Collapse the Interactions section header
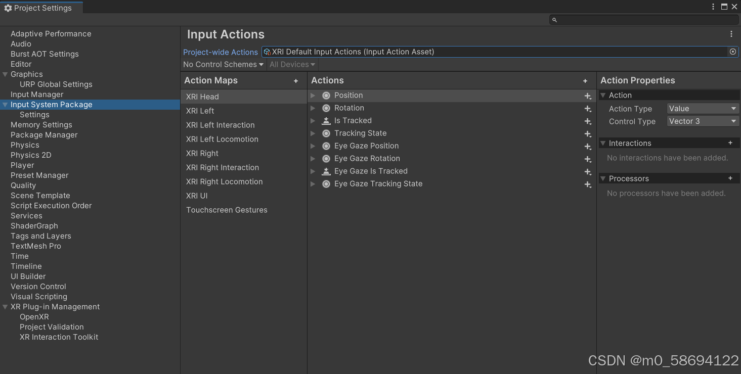Image resolution: width=741 pixels, height=374 pixels. (603, 143)
